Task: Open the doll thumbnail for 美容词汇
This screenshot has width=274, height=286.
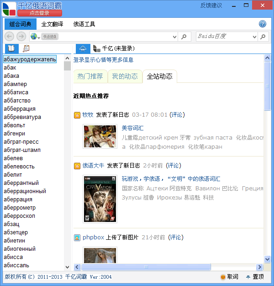Action: 100,136
